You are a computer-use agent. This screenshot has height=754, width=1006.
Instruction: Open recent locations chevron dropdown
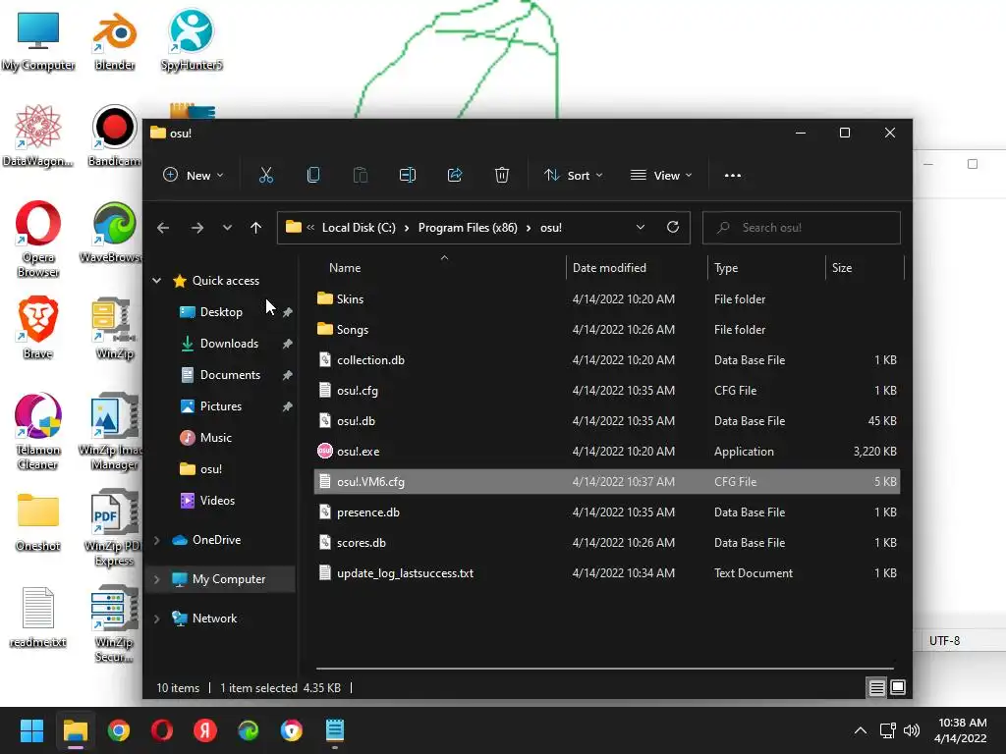point(227,228)
